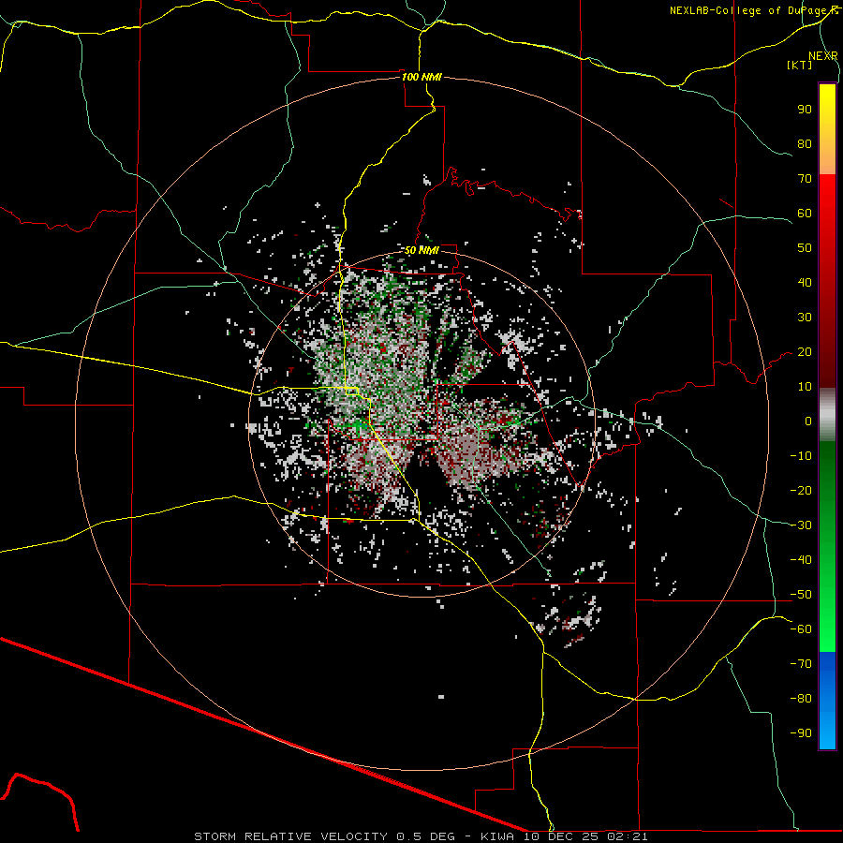The height and width of the screenshot is (843, 843).
Task: Click the 20 value on the velocity scale
Action: click(805, 351)
